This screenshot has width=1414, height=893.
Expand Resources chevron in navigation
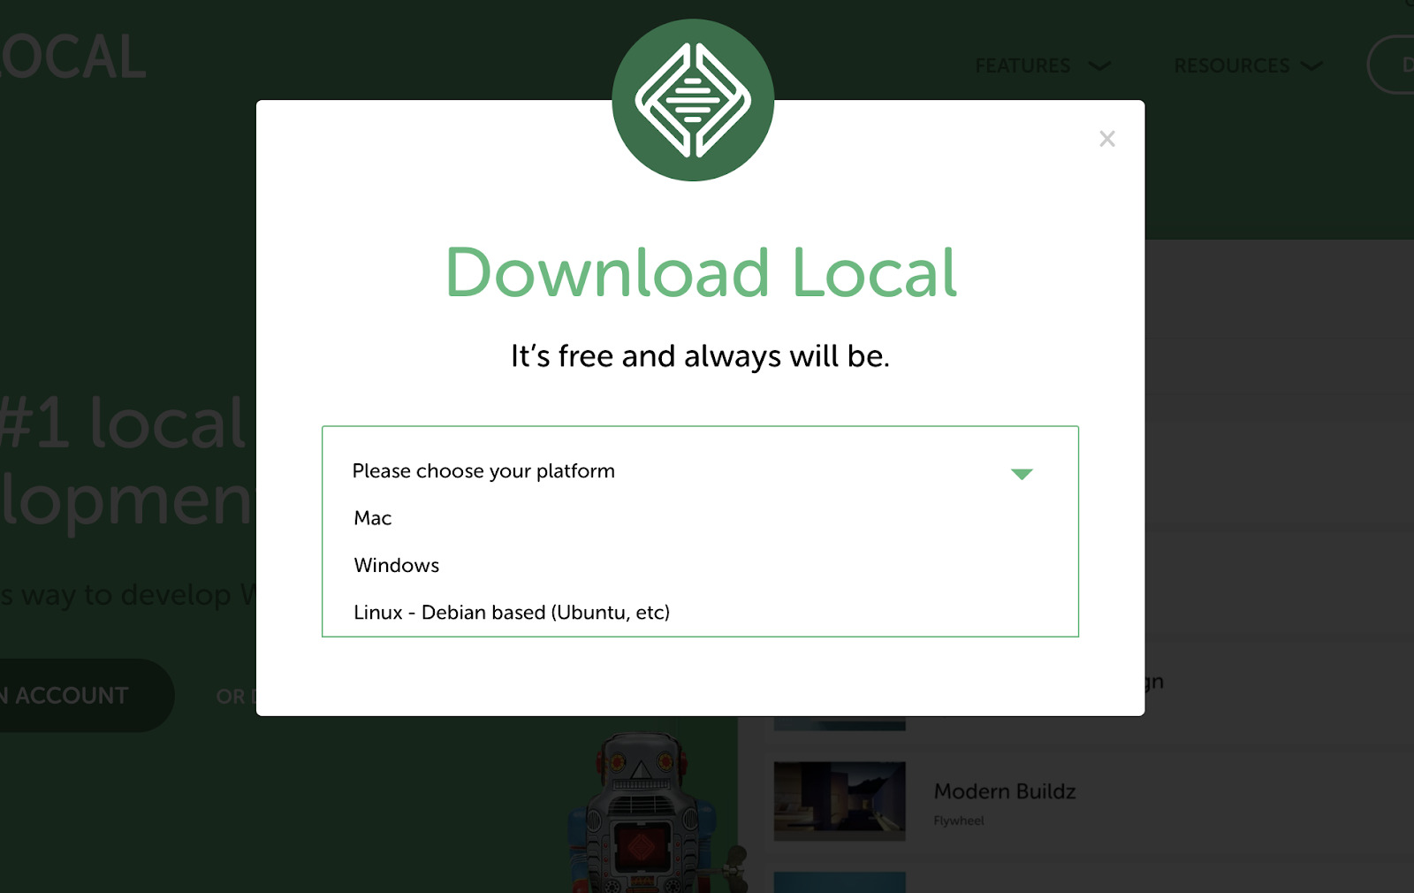pyautogui.click(x=1312, y=66)
